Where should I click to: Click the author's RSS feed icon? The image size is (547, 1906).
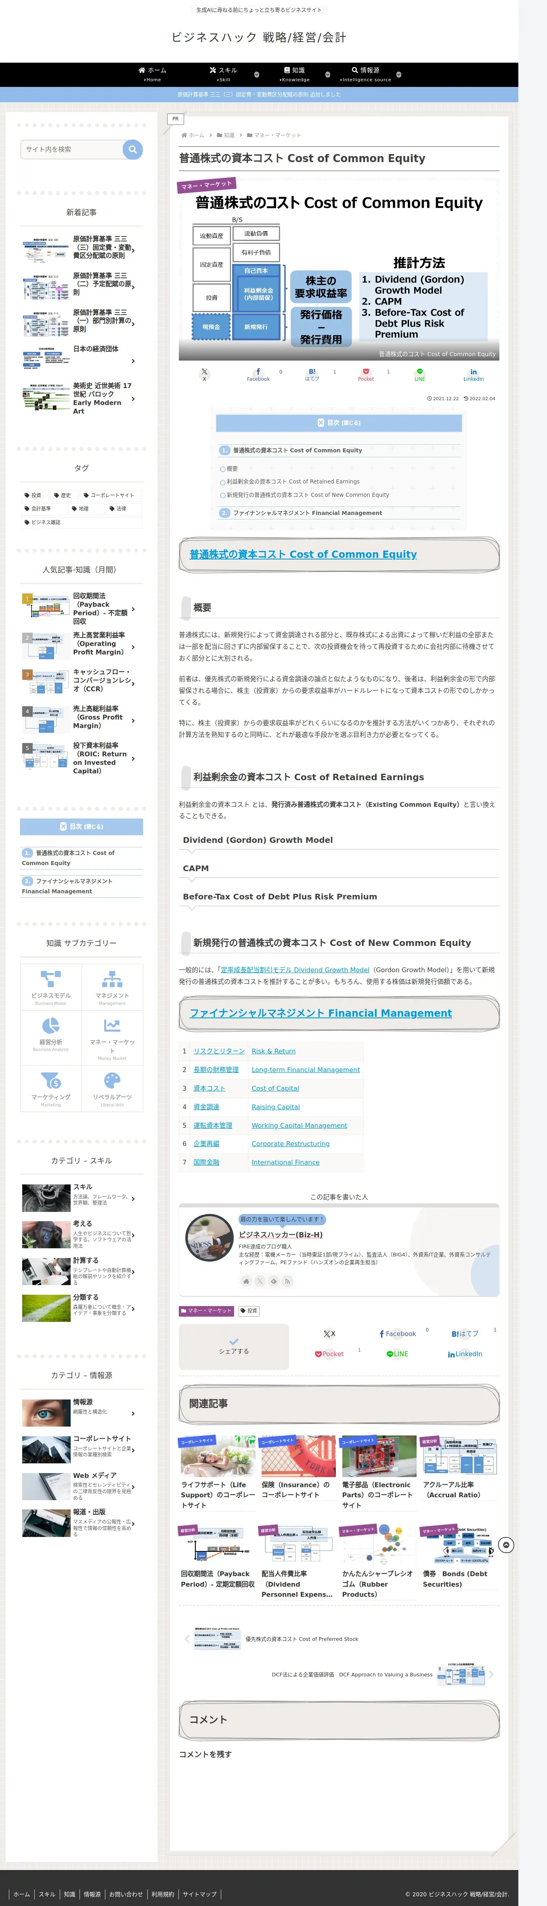[287, 1281]
